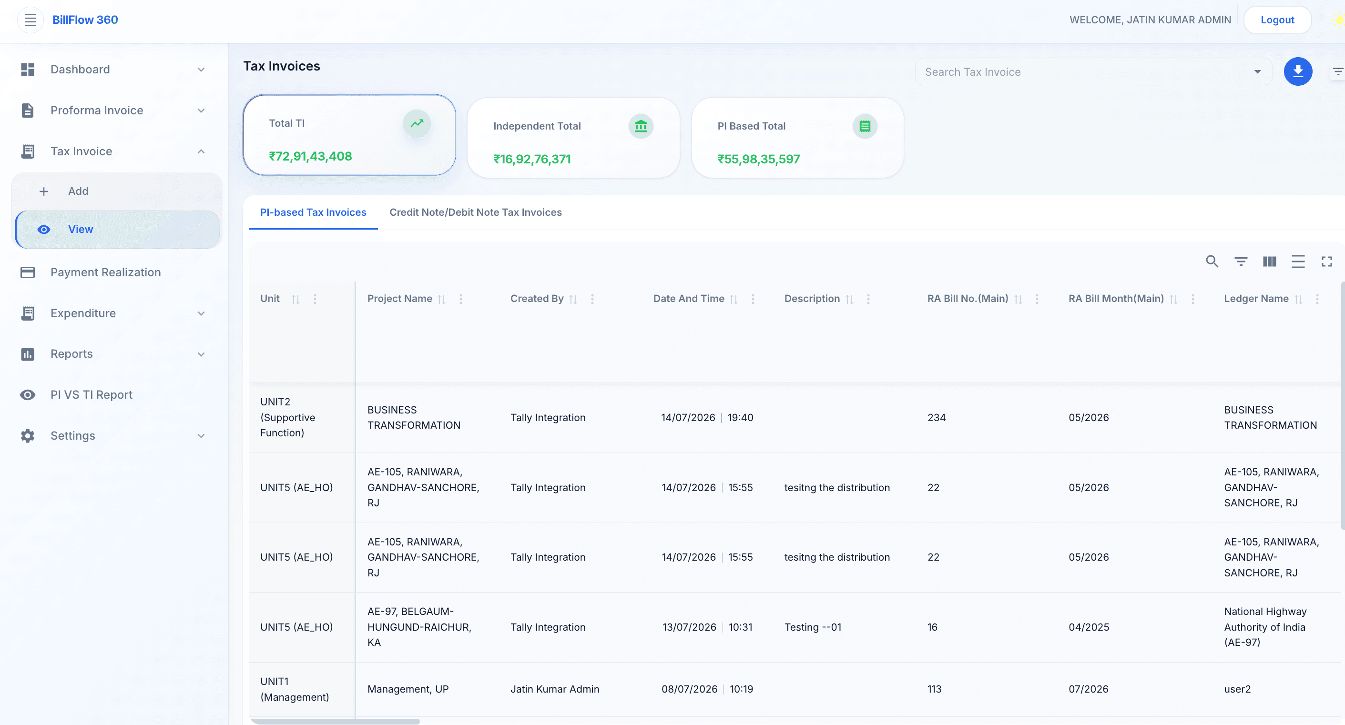The width and height of the screenshot is (1345, 725).
Task: Open page filter icon beside download
Action: [1337, 71]
